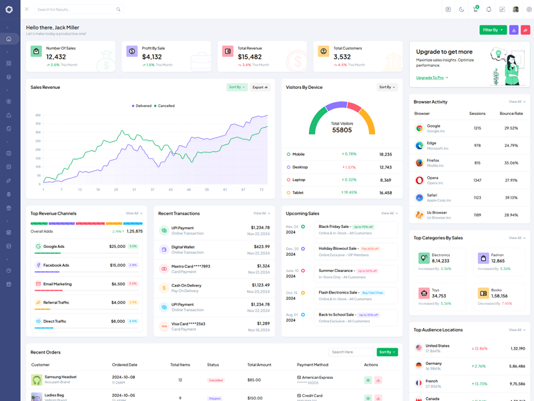Click the Export button in Sales Revenue
Image resolution: width=534 pixels, height=401 pixels.
[x=260, y=88]
